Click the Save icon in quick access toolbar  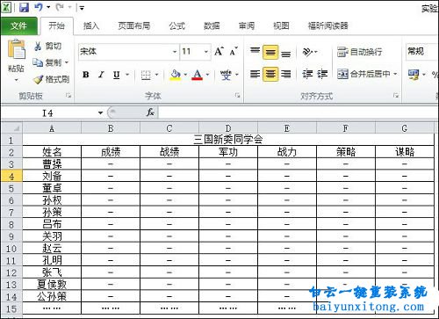pos(24,7)
